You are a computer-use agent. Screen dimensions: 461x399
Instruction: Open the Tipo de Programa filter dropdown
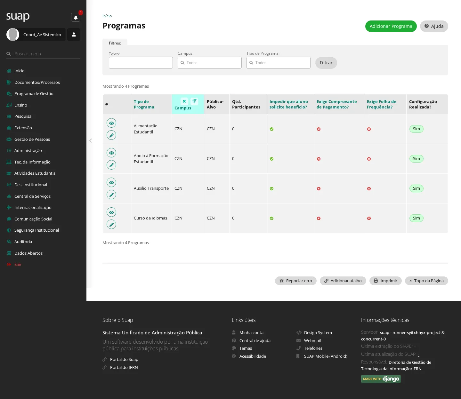[279, 63]
